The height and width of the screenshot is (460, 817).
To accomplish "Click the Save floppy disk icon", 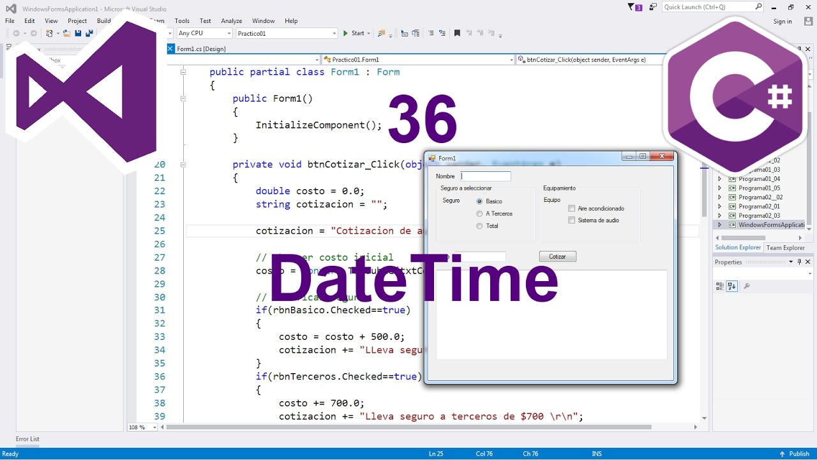I will tap(78, 33).
